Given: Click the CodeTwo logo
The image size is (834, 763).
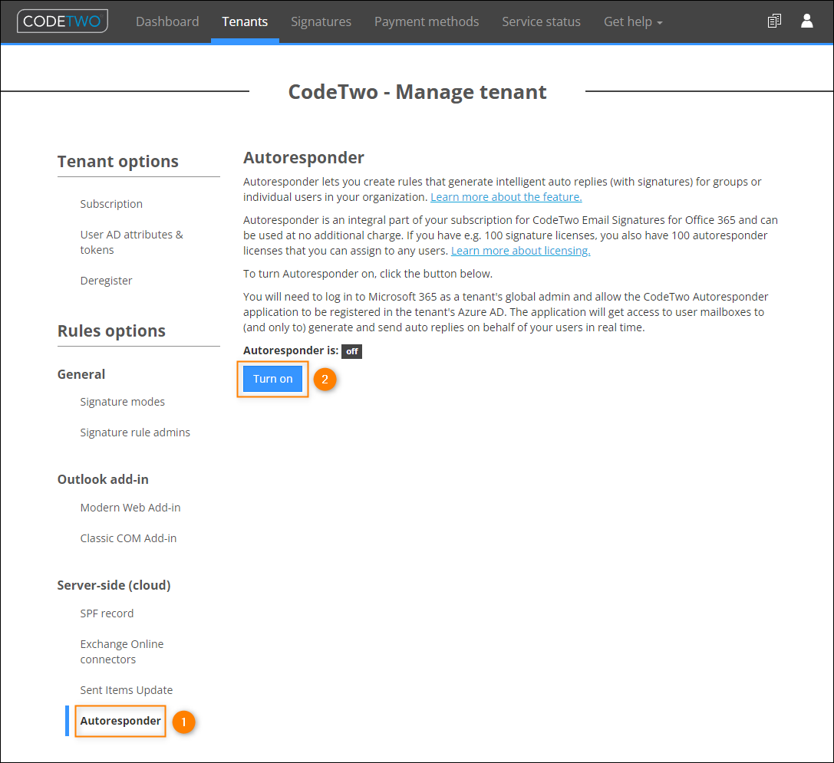Looking at the screenshot, I should point(62,21).
